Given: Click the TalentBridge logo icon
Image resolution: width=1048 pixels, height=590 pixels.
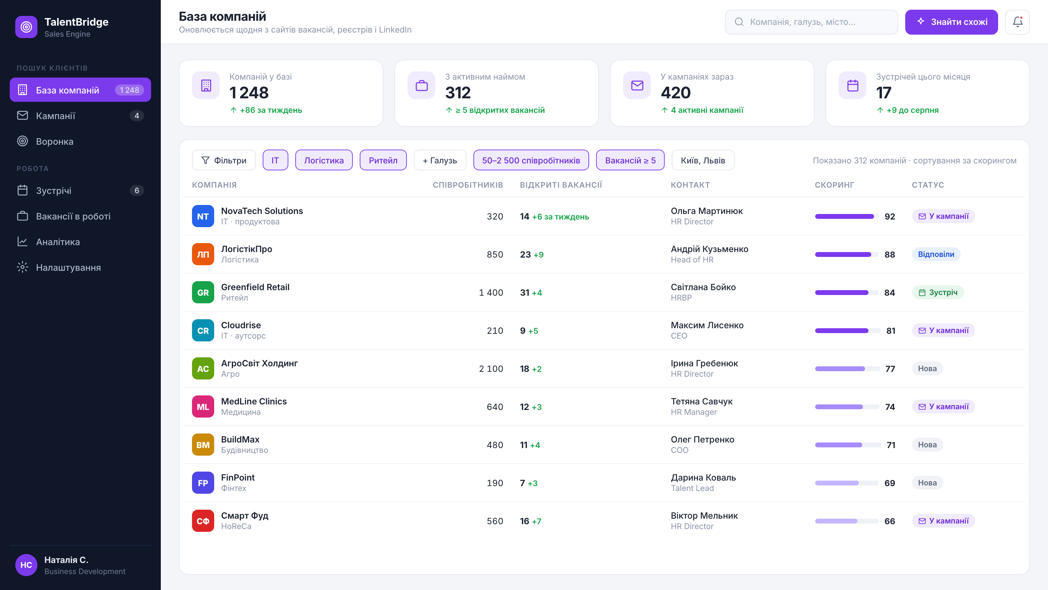Looking at the screenshot, I should point(26,27).
